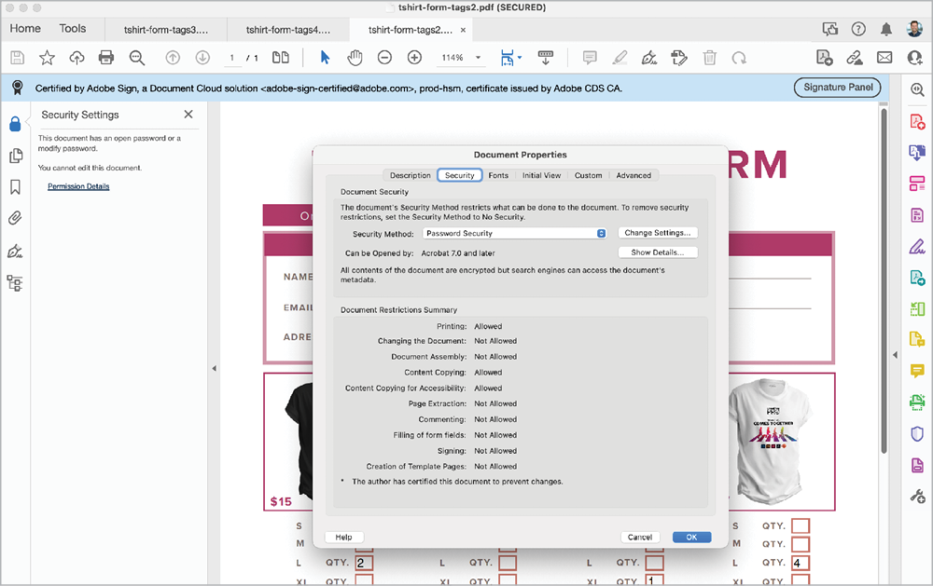
Task: Open the Home view
Action: pos(25,29)
